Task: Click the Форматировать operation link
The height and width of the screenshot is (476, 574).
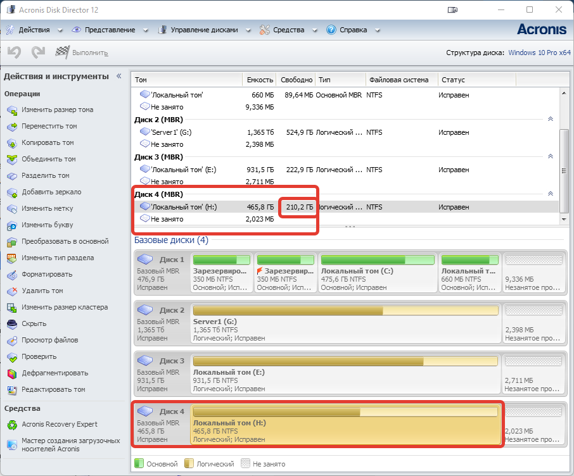Action: (47, 275)
